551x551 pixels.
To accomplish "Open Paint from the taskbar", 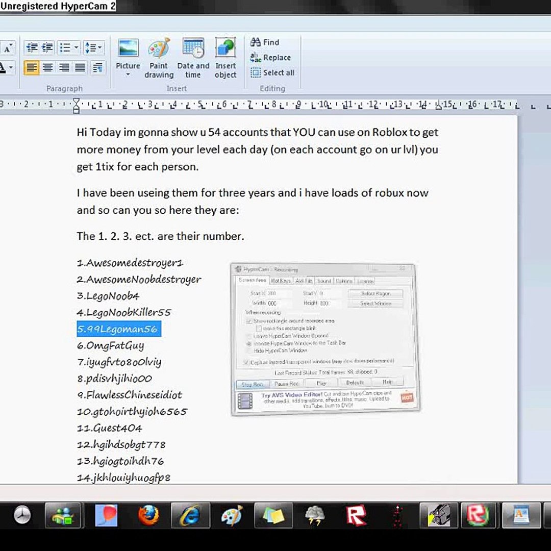I will pyautogui.click(x=232, y=515).
